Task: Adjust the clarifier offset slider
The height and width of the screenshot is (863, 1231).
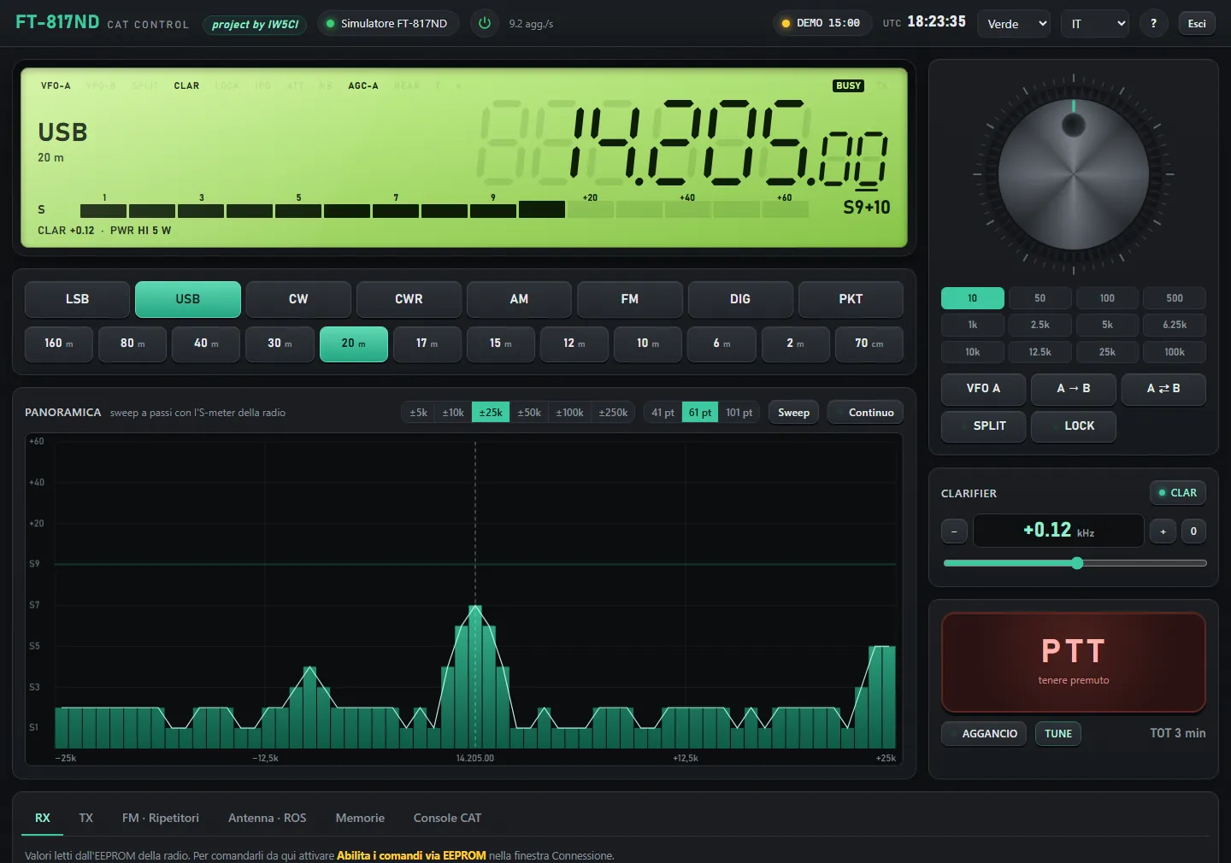Action: [x=1075, y=563]
